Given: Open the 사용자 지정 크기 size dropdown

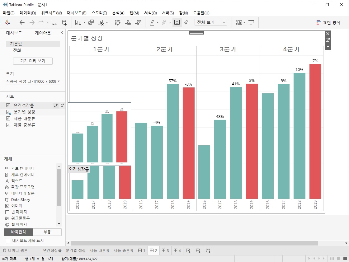Looking at the screenshot, I should (x=33, y=82).
